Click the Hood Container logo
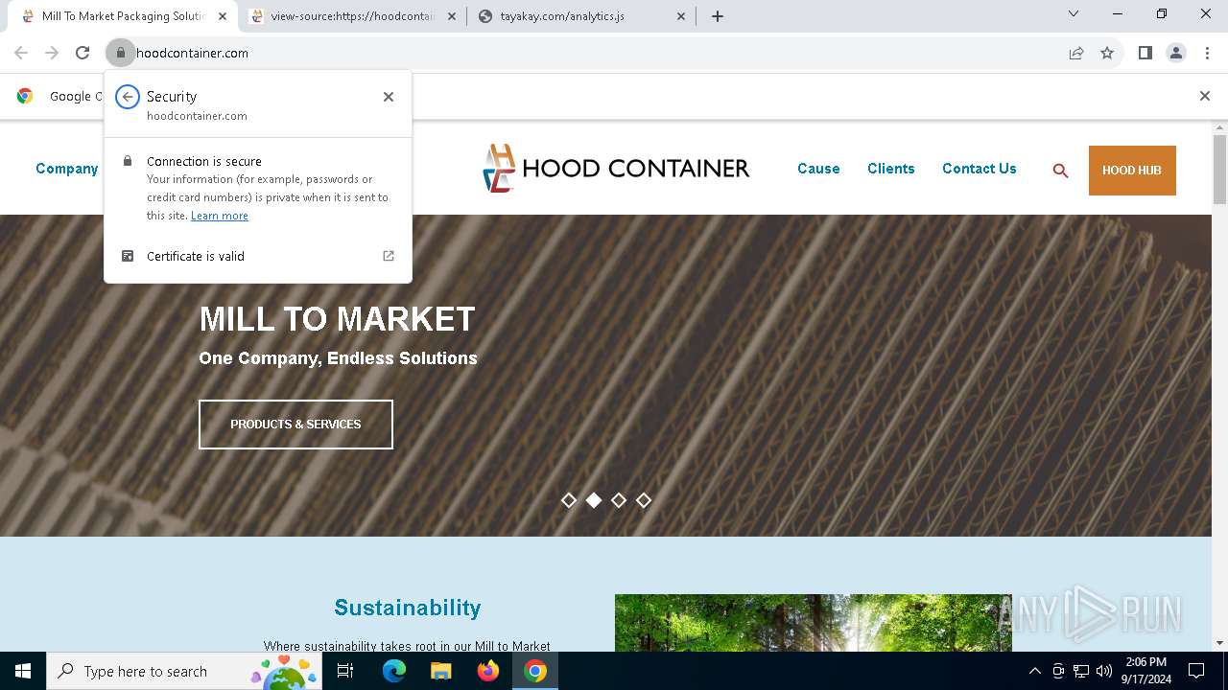 [616, 169]
